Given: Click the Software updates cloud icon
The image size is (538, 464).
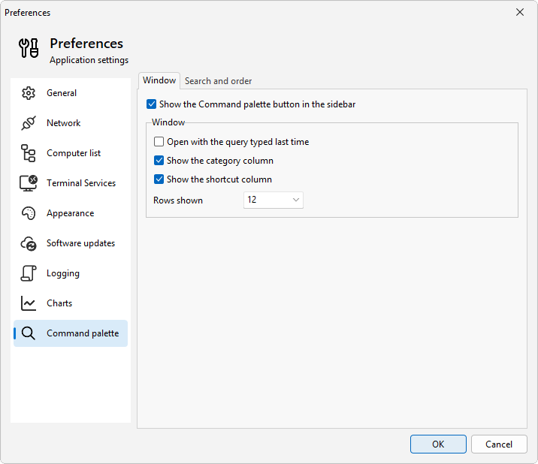Looking at the screenshot, I should tap(29, 243).
